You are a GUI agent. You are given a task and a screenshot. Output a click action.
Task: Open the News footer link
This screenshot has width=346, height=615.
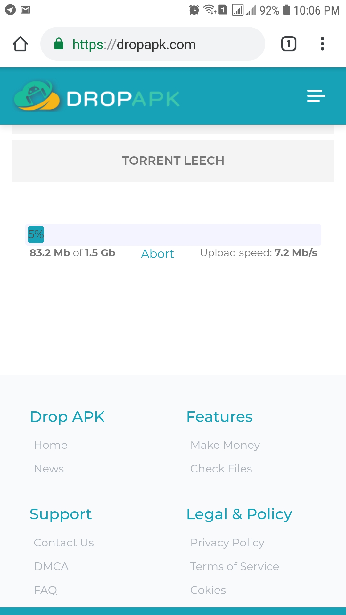[x=49, y=469]
